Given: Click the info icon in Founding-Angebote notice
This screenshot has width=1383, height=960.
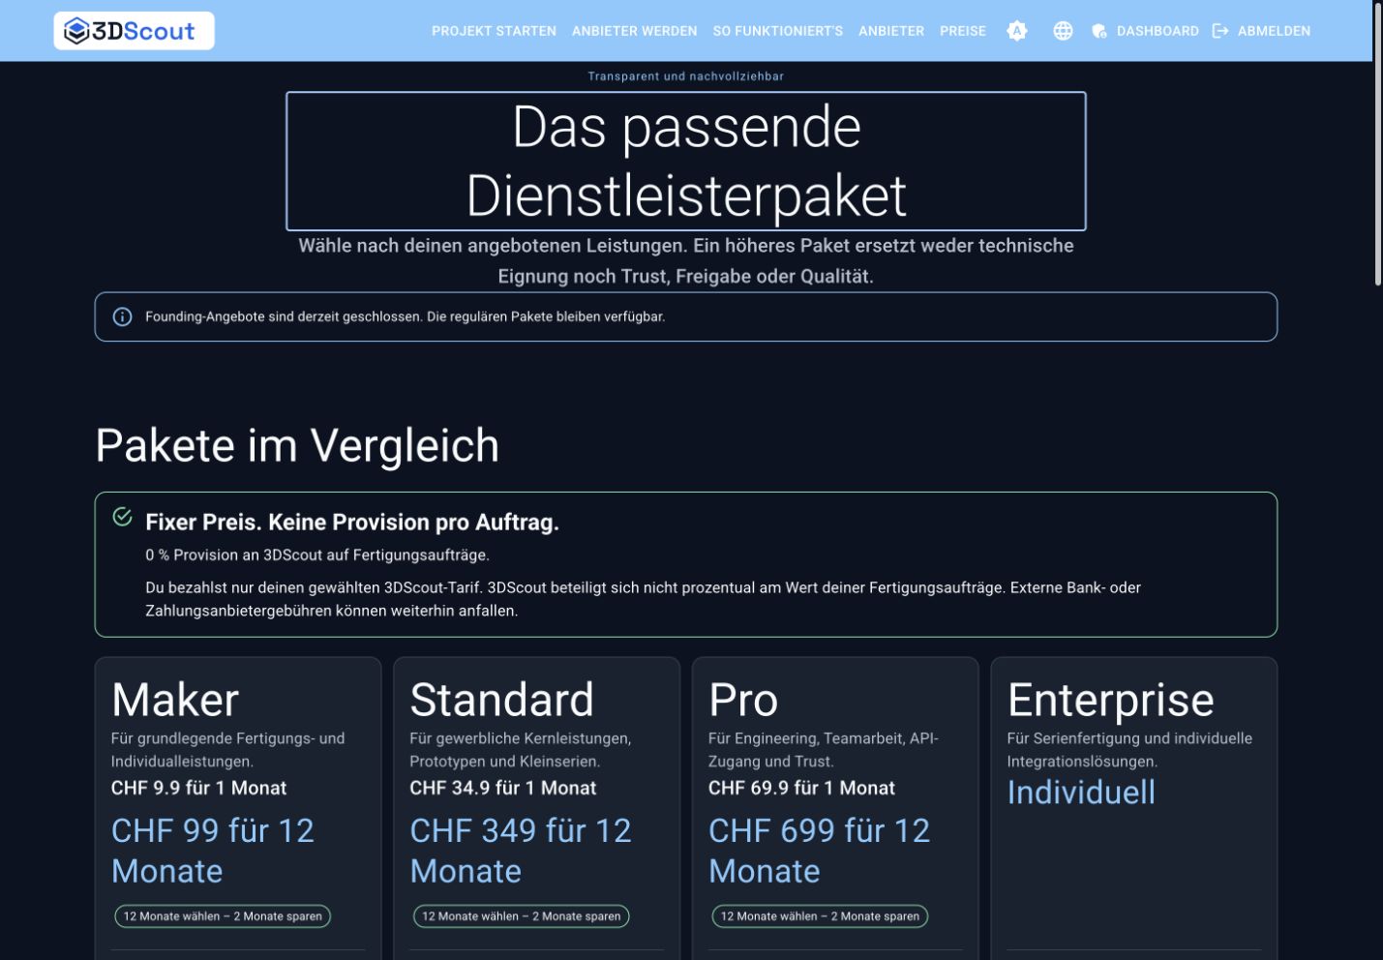Looking at the screenshot, I should click(x=123, y=317).
